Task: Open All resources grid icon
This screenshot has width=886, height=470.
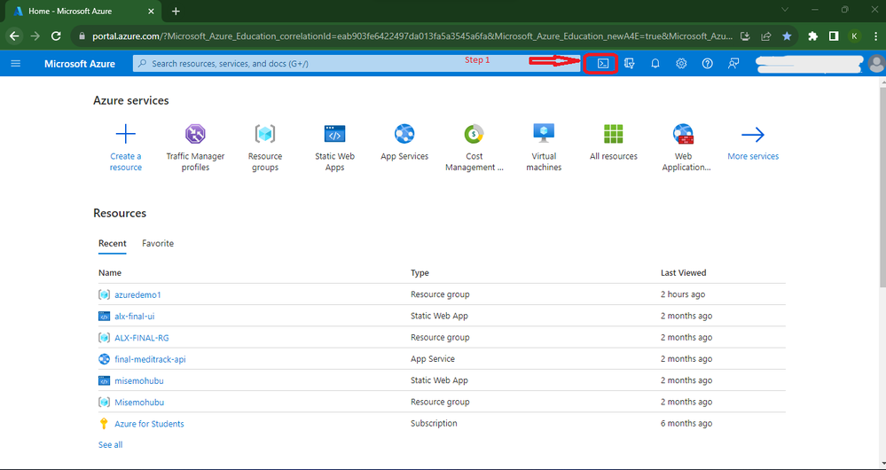Action: pos(614,134)
